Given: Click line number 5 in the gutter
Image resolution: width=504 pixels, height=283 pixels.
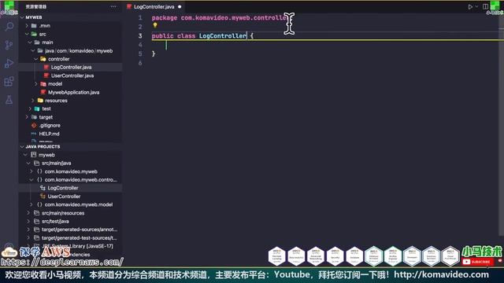Looking at the screenshot, I should (x=140, y=54).
